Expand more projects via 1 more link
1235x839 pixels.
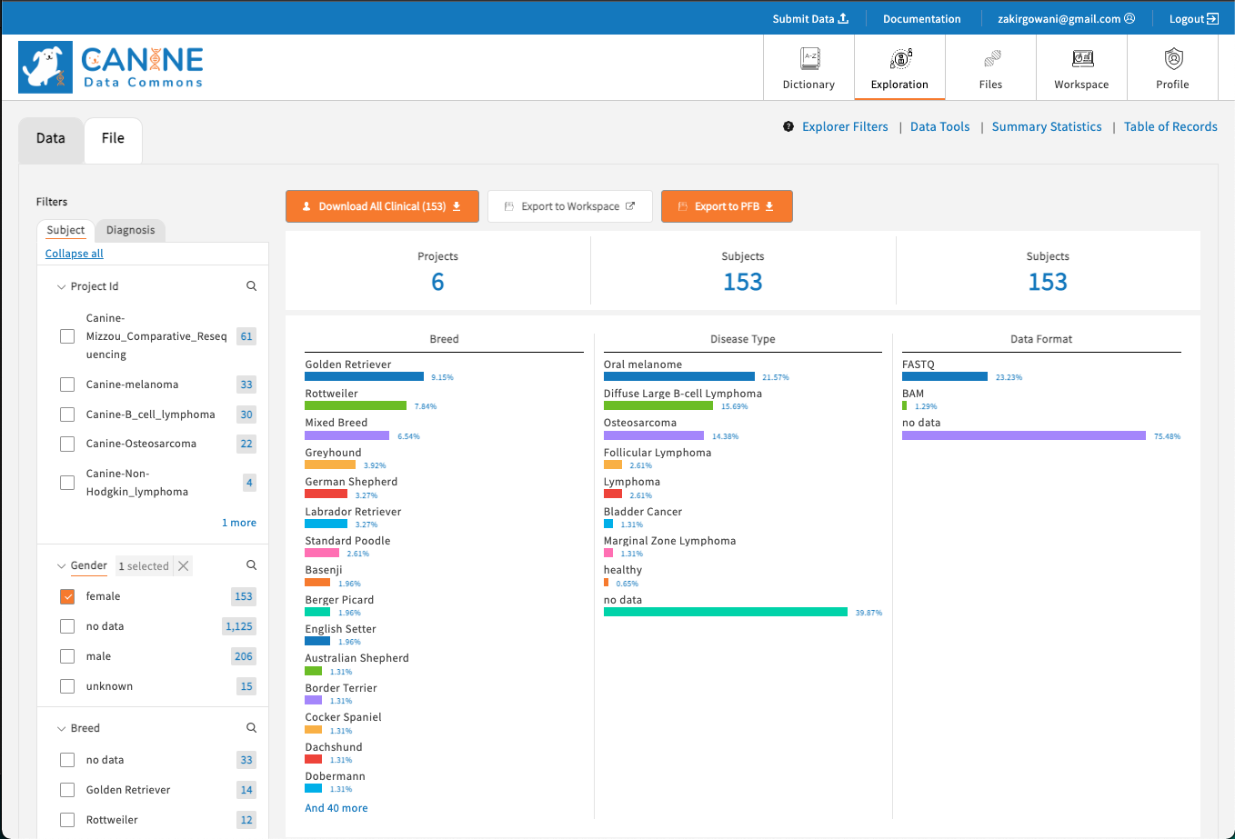239,522
